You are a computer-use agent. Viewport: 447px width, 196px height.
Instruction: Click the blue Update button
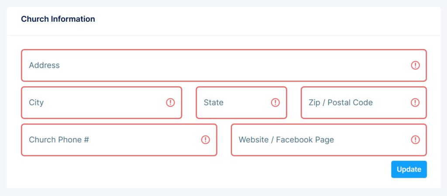coord(409,169)
